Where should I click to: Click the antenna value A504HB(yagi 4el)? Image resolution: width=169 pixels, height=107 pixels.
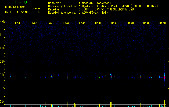[x=95, y=13]
